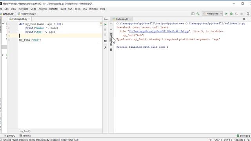The width and height of the screenshot is (251, 141).
Task: Open restore layout icon in Run panel
Action: 105,41
